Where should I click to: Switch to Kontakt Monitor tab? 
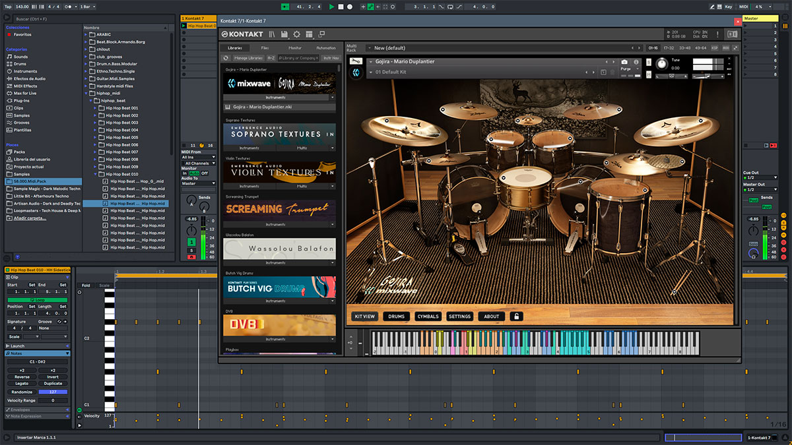[x=295, y=48]
